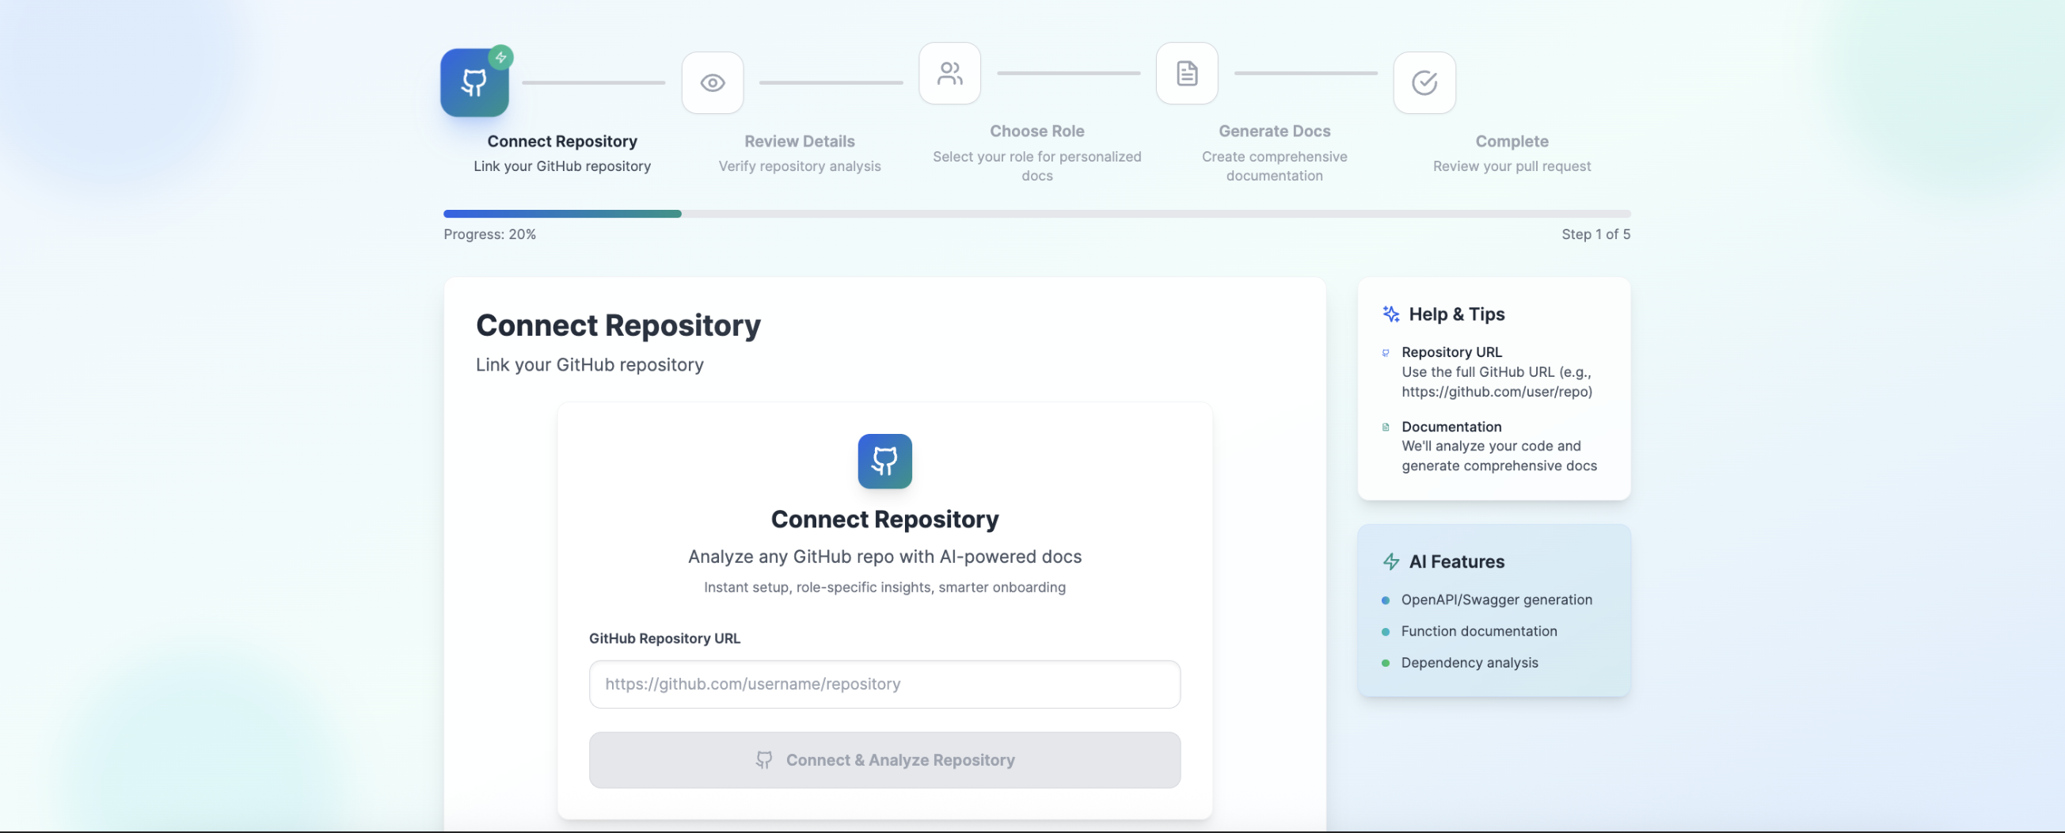Select the Connect Repository step label
The image size is (2065, 833).
tap(562, 141)
